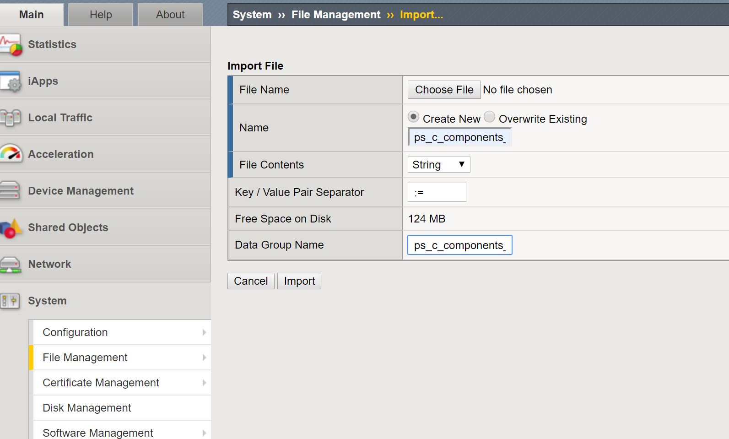This screenshot has width=729, height=439.
Task: Switch to the Help tab
Action: [101, 15]
